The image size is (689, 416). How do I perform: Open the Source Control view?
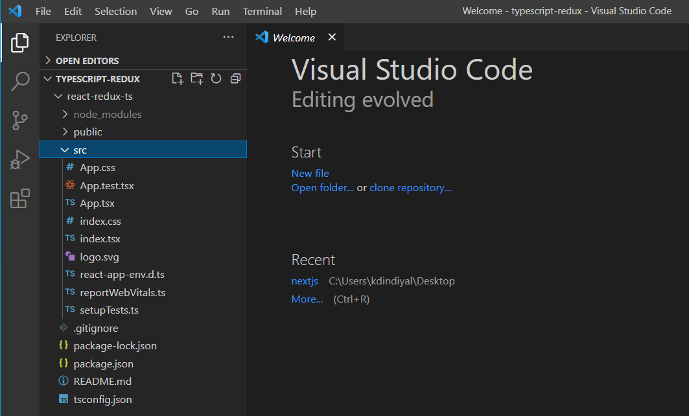coord(20,120)
